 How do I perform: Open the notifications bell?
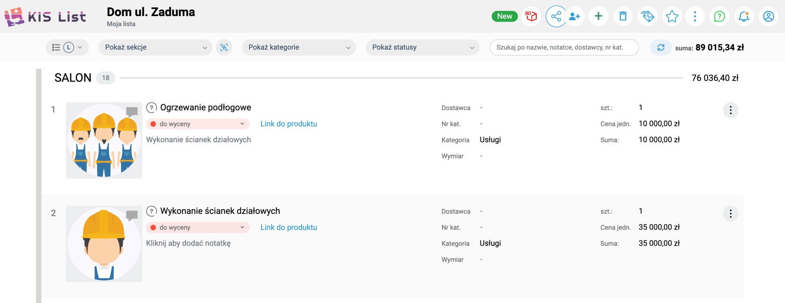click(744, 17)
